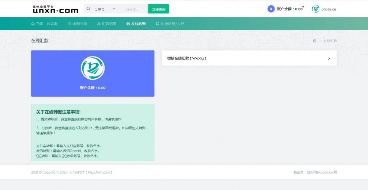Click the unxn.com site logo

pyautogui.click(x=55, y=9)
